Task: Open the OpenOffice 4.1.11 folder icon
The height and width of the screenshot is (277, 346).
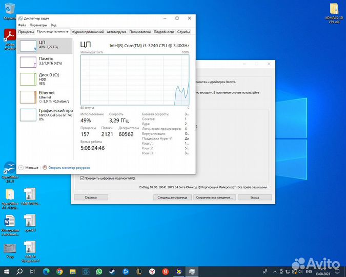Action: point(10,199)
